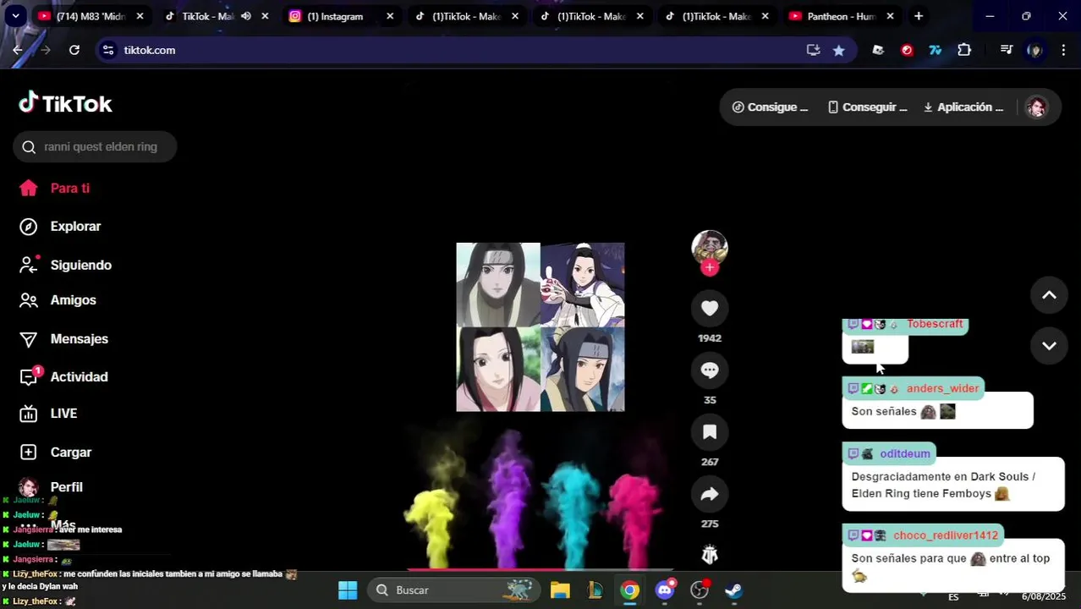Share video with arrow icon
The height and width of the screenshot is (609, 1081).
coord(710,494)
